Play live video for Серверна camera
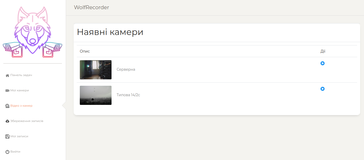Viewport: 364px width, 160px height. (x=323, y=63)
